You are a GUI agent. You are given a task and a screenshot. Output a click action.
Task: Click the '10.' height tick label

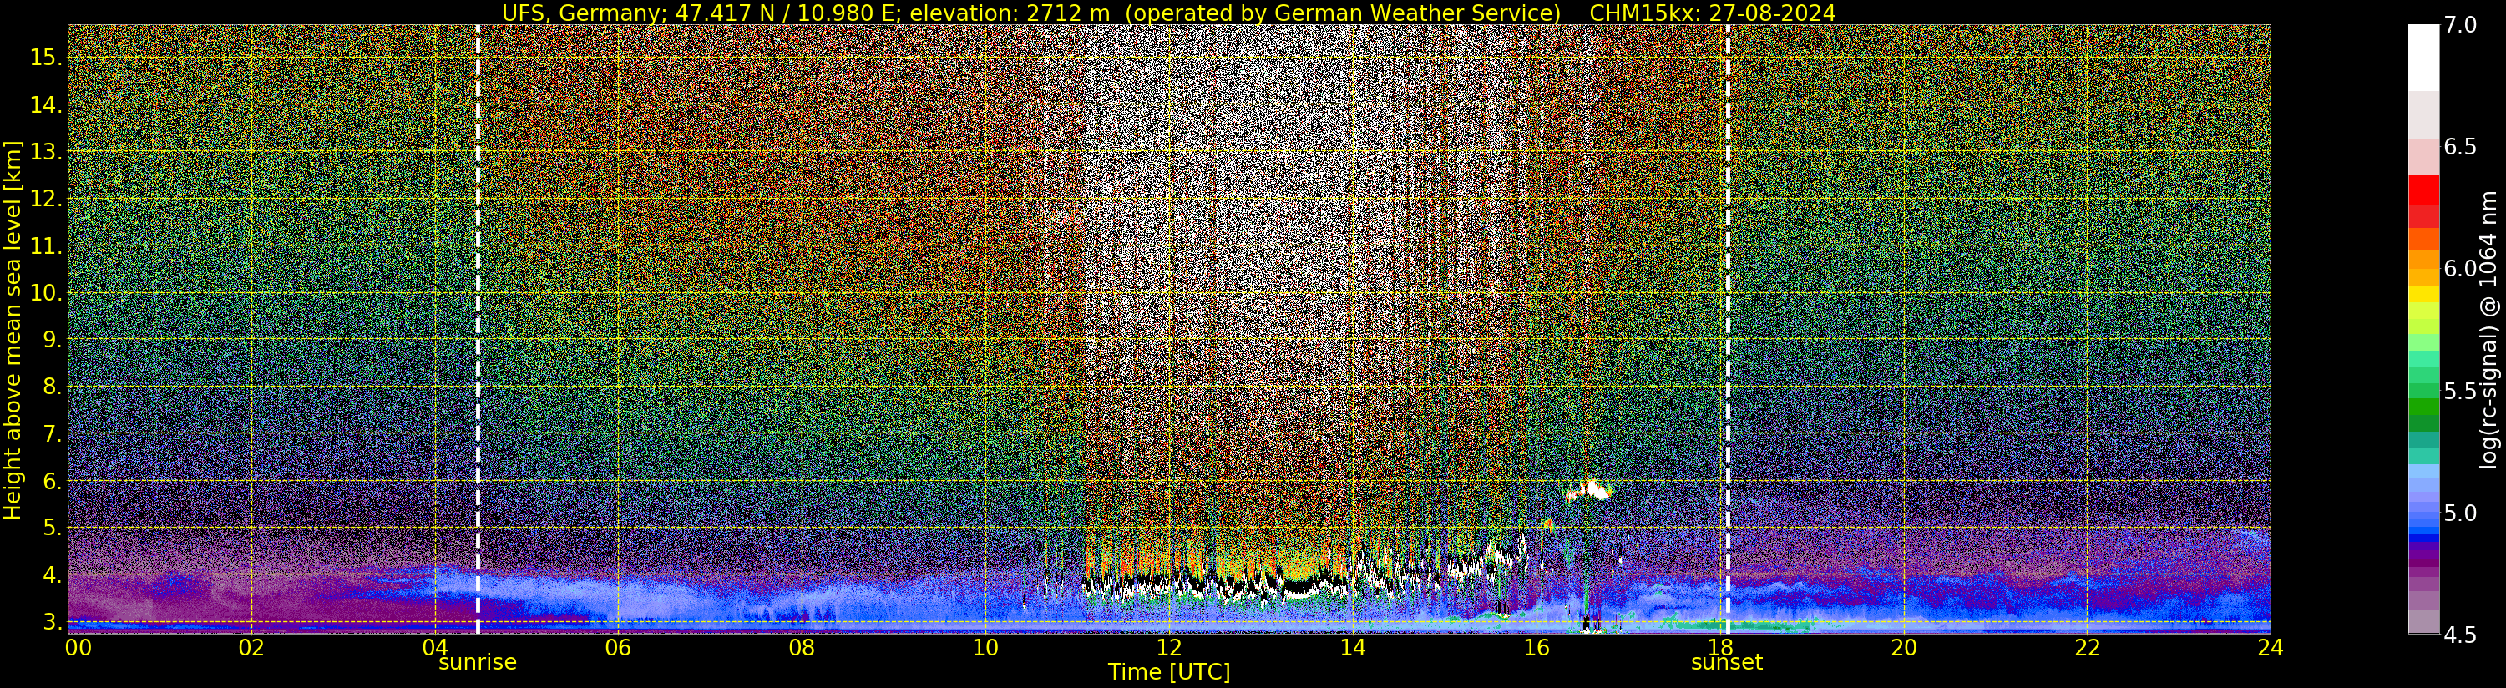pyautogui.click(x=46, y=292)
